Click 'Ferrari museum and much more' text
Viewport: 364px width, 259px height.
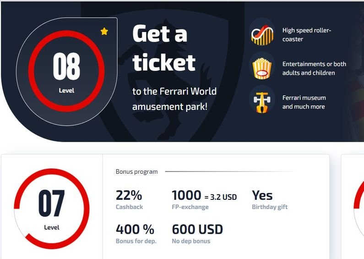coord(304,102)
